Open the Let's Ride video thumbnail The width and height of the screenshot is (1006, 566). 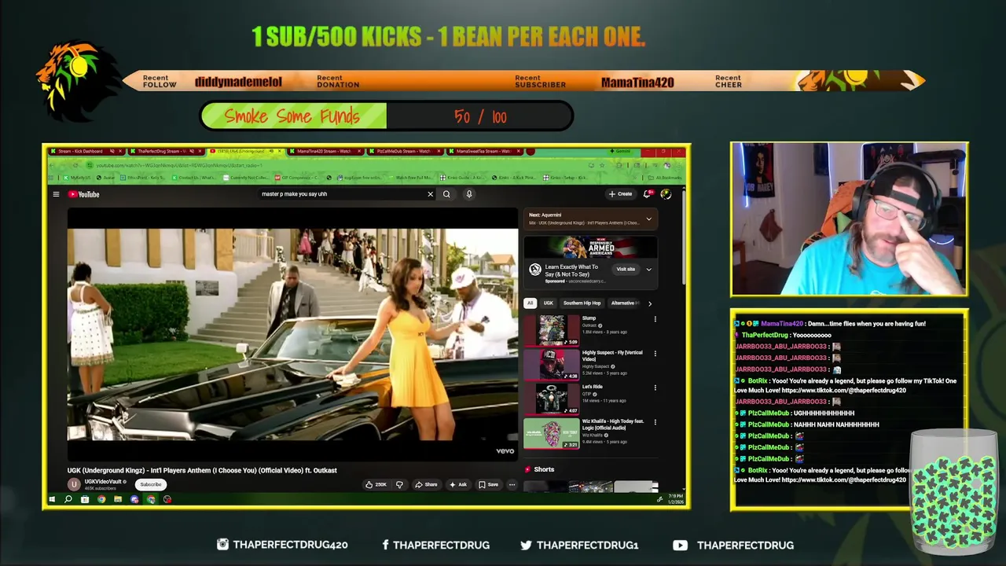coord(552,399)
